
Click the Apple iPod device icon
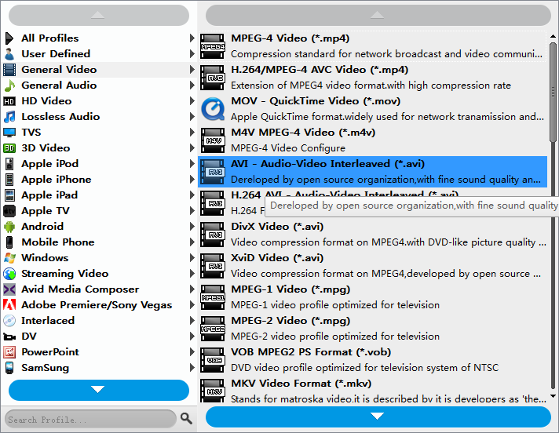(x=9, y=164)
